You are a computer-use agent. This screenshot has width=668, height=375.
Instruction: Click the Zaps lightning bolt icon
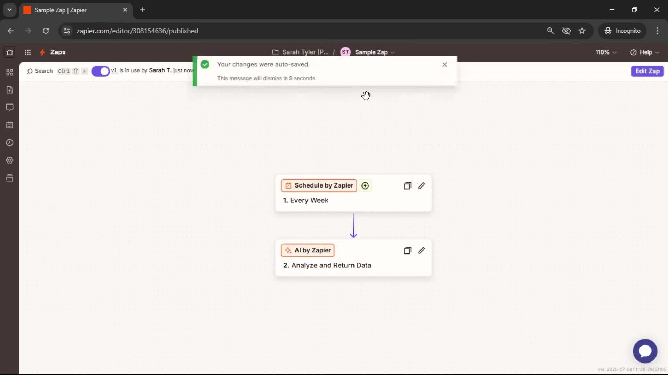click(42, 52)
